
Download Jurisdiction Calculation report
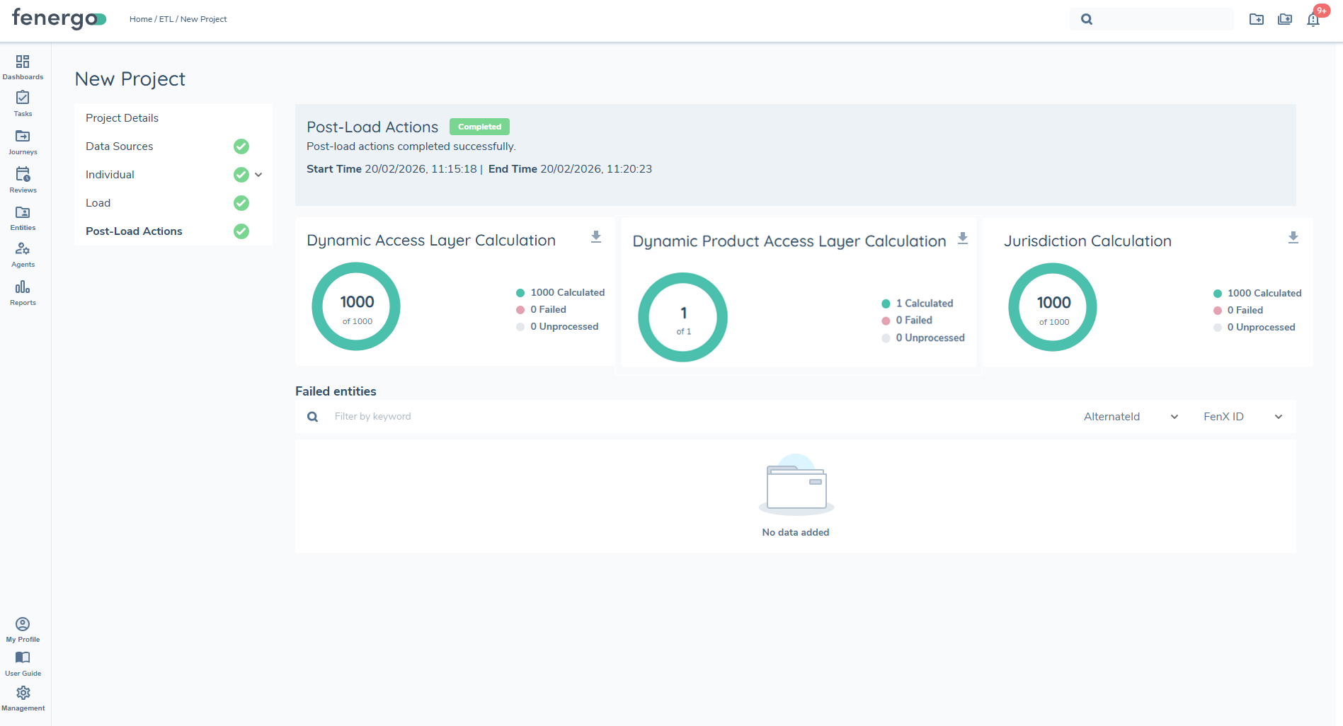tap(1293, 238)
